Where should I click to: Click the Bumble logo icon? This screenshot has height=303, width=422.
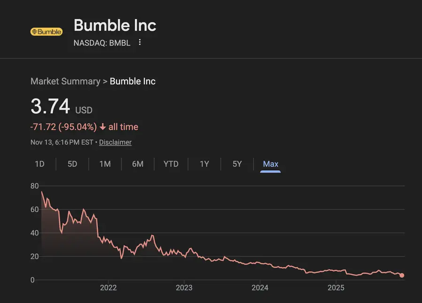click(x=46, y=32)
